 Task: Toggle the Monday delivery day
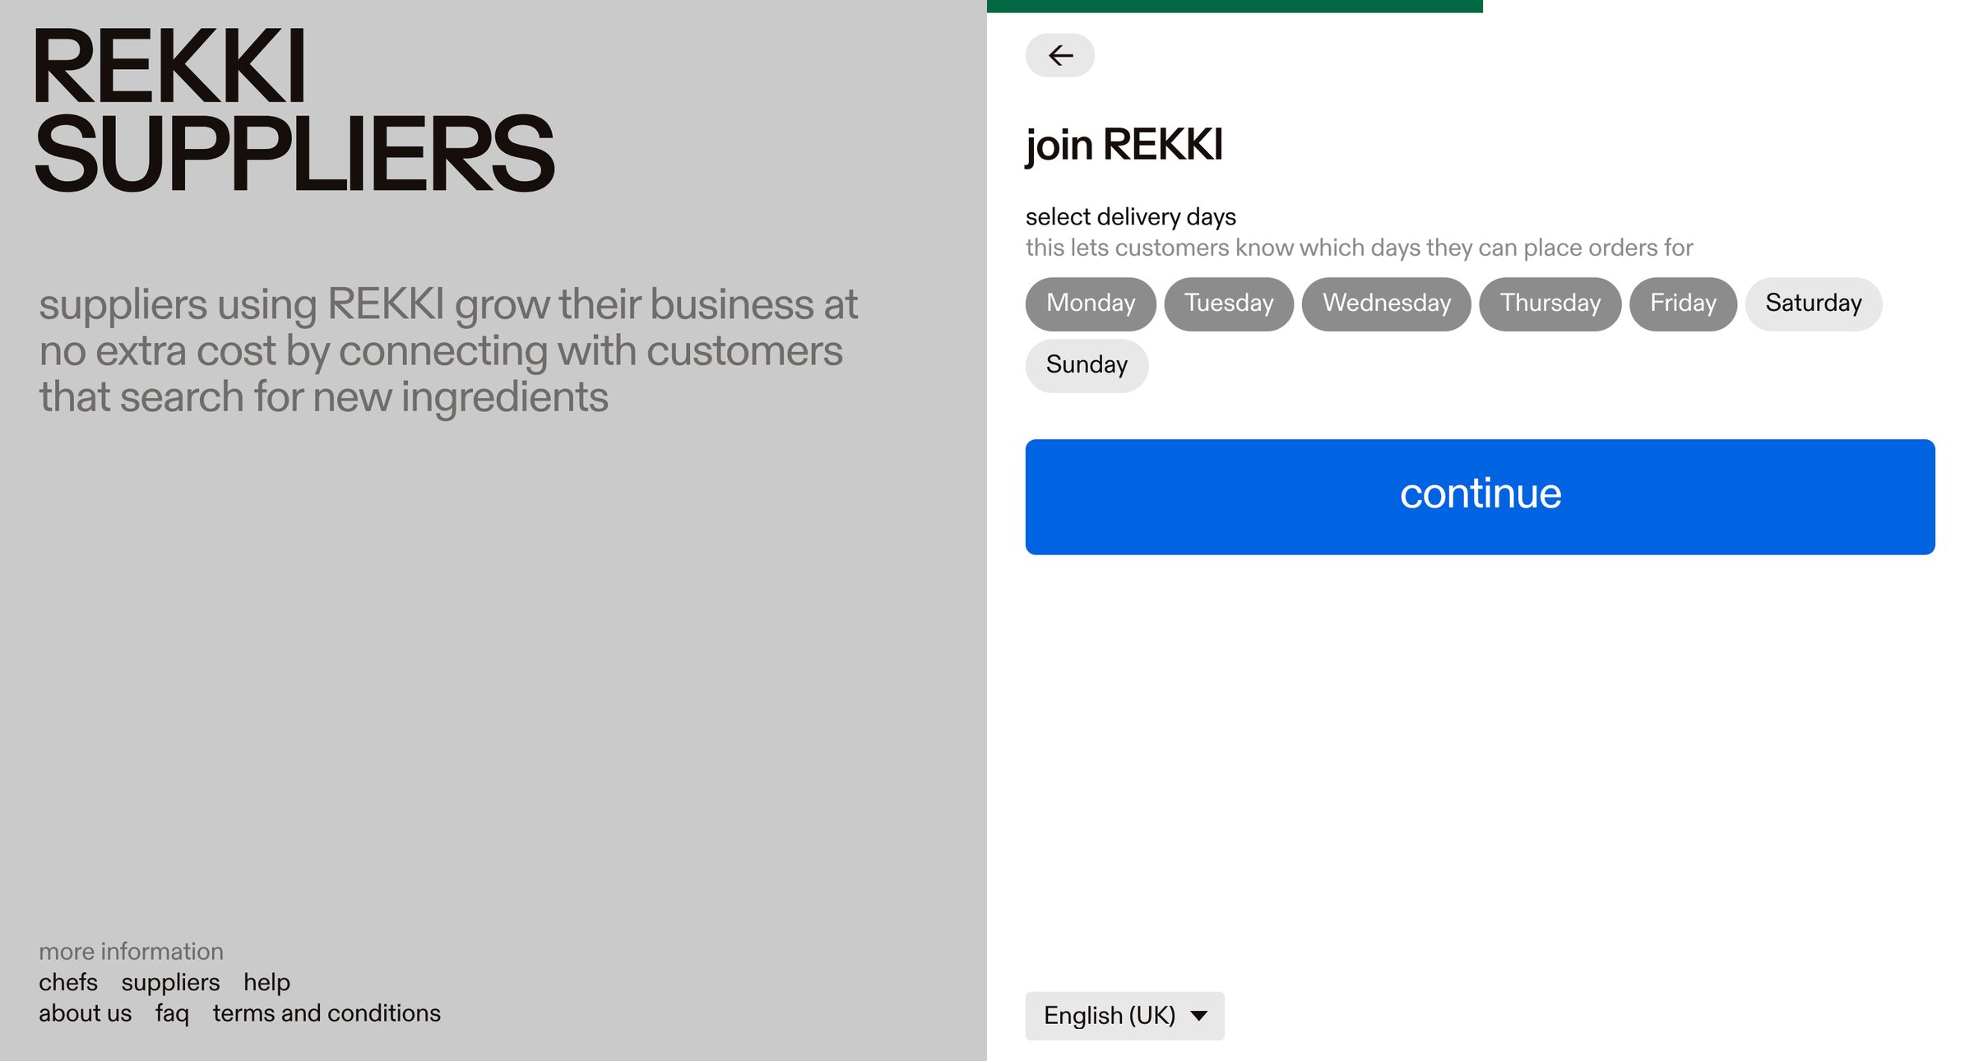coord(1091,303)
